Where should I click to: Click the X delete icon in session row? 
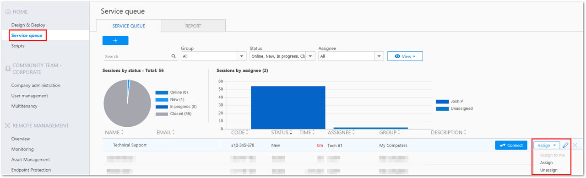[575, 145]
